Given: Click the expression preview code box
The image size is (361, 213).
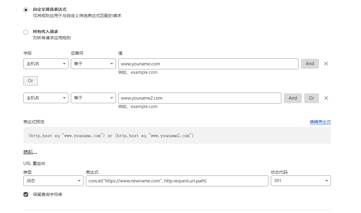Looking at the screenshot, I should [177, 135].
